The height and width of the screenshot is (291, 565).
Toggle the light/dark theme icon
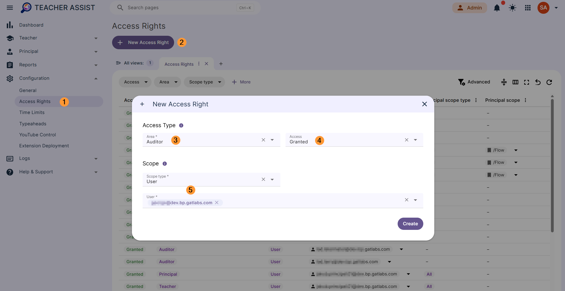[x=512, y=8]
